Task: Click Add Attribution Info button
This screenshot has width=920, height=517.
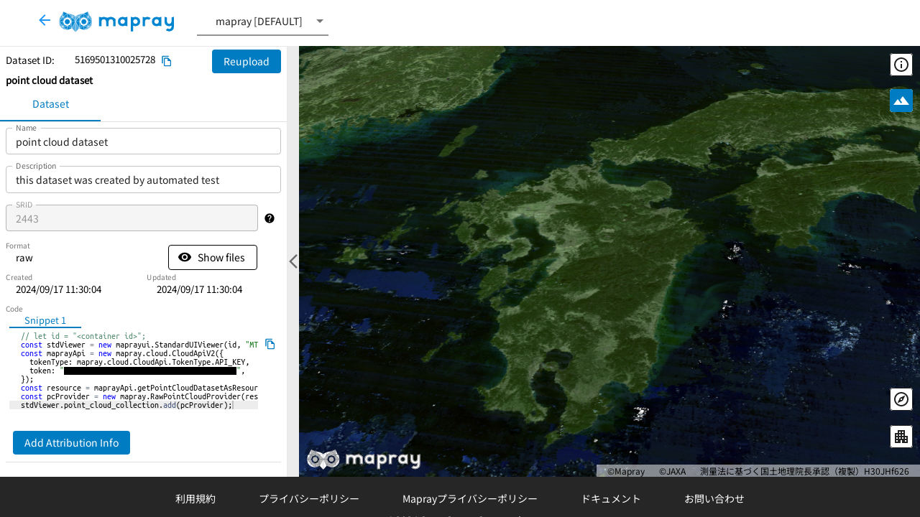Action: [71, 442]
